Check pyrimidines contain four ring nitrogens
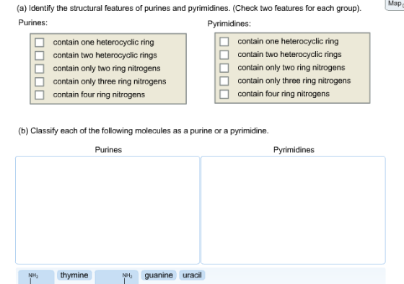 pyautogui.click(x=224, y=94)
